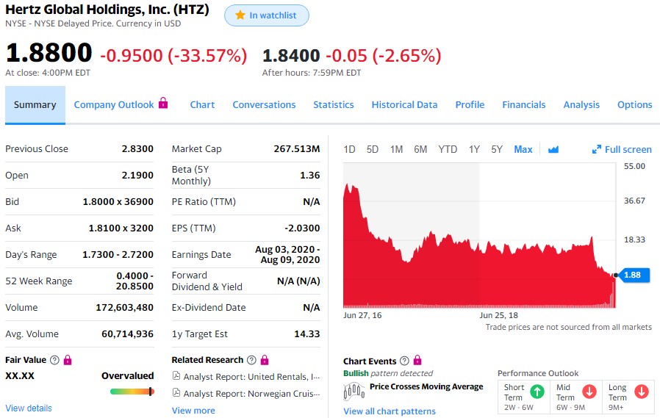This screenshot has width=660, height=418.
Task: Click the Chart Events lock icon
Action: (x=417, y=360)
